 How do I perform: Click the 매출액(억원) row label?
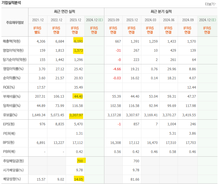[x=12, y=41]
